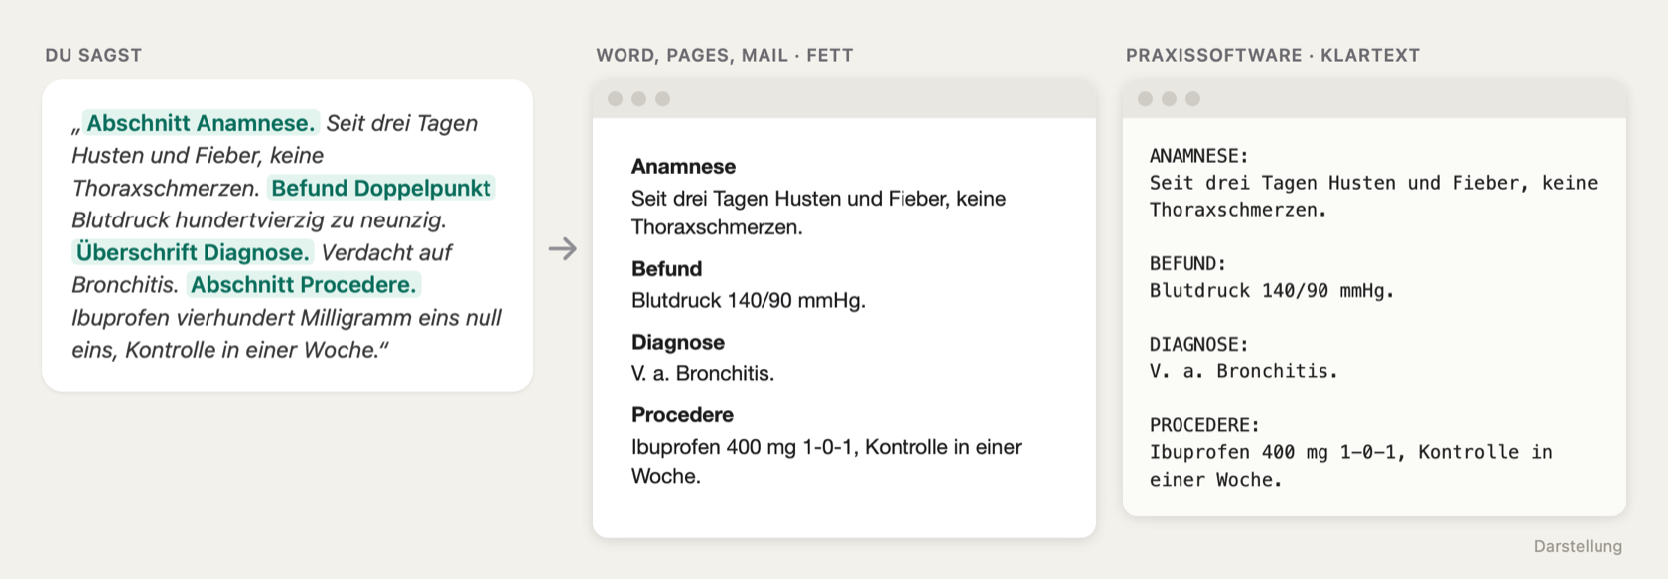Viewport: 1668px width, 579px height.
Task: Click first window dot of the Word window
Action: [x=616, y=99]
